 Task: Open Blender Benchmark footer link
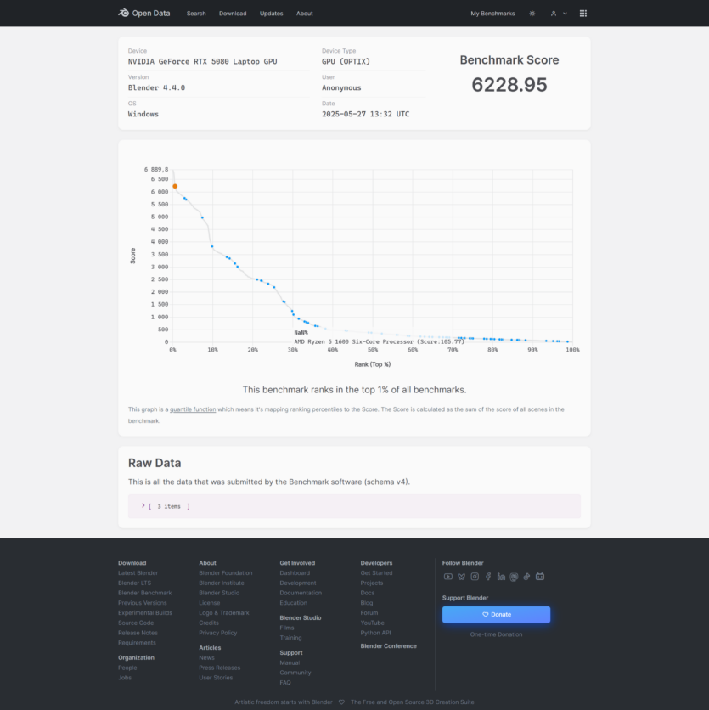pyautogui.click(x=145, y=593)
